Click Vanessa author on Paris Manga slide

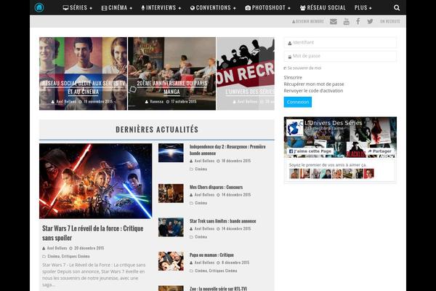point(156,102)
